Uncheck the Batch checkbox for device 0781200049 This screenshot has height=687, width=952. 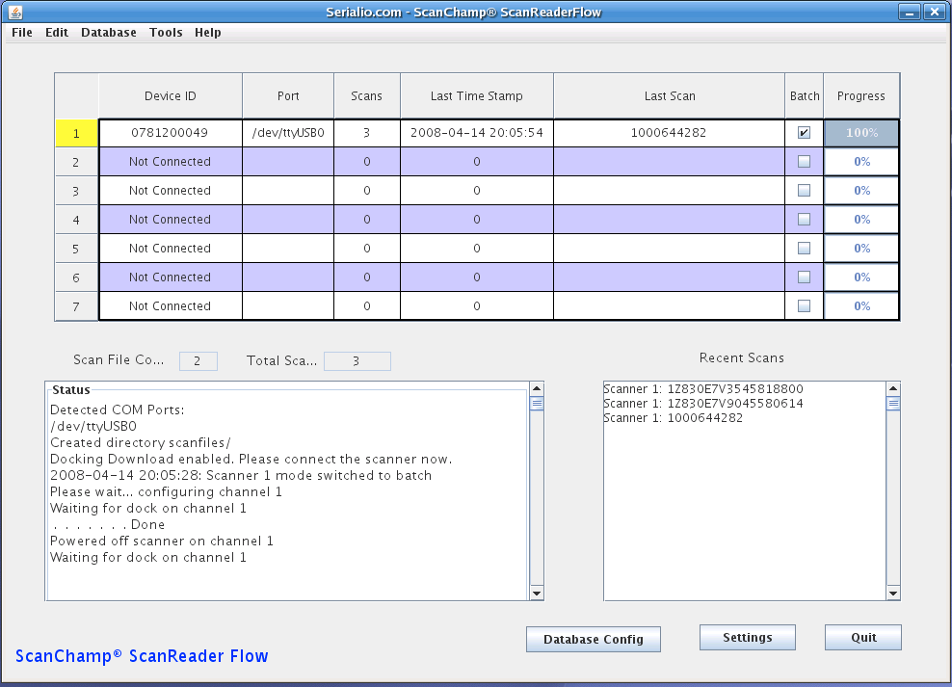805,133
